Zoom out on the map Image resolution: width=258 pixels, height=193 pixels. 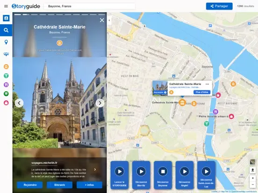(252, 185)
